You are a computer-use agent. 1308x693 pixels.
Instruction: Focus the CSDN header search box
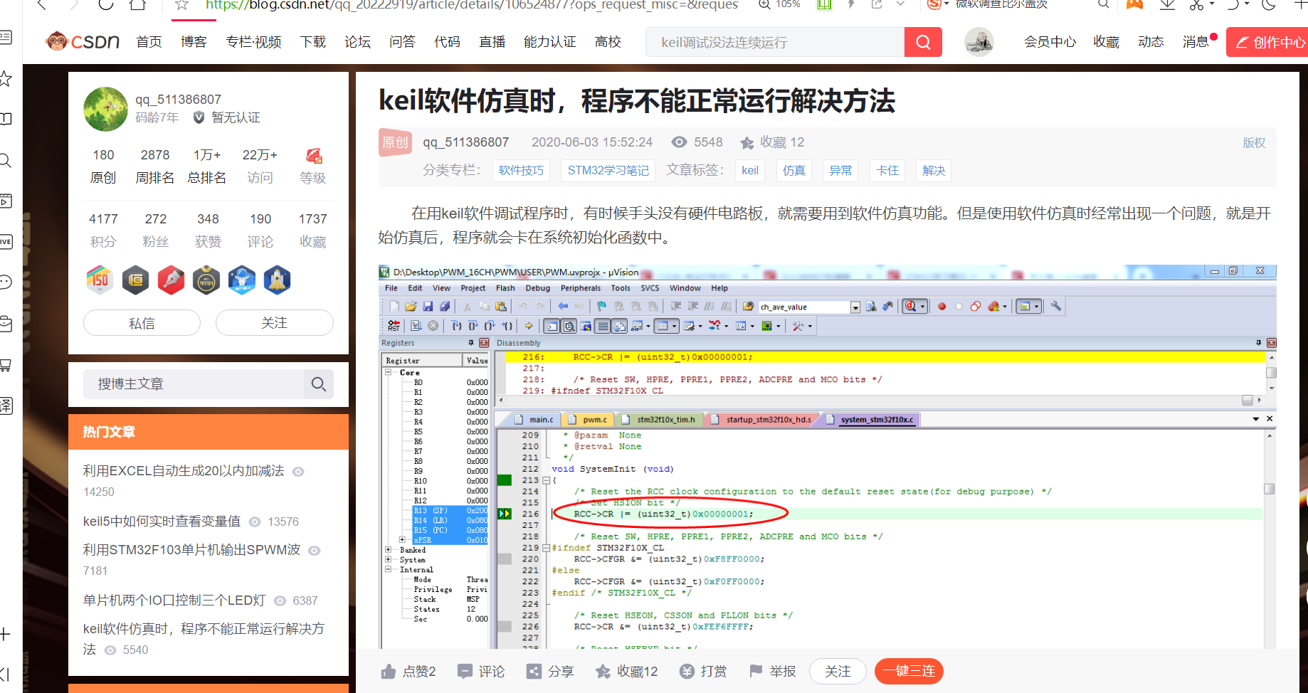[775, 42]
